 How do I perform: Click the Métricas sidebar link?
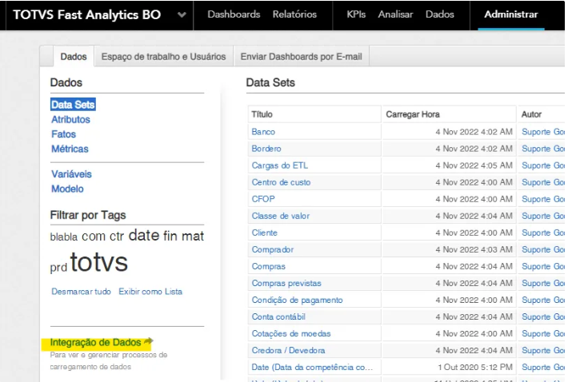coord(70,149)
